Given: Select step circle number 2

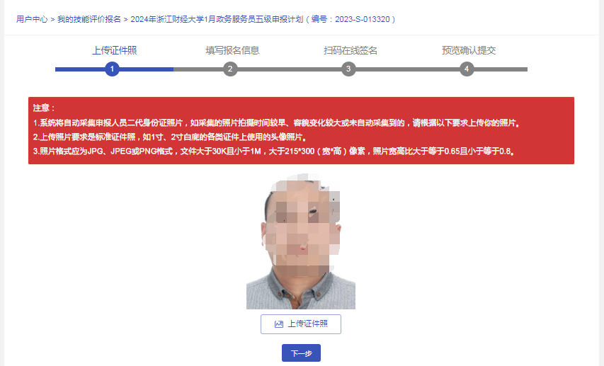Looking at the screenshot, I should click(x=230, y=69).
